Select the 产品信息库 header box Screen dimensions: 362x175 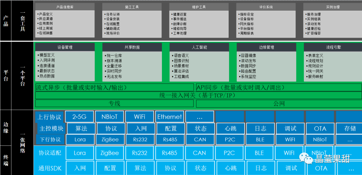click(x=65, y=7)
